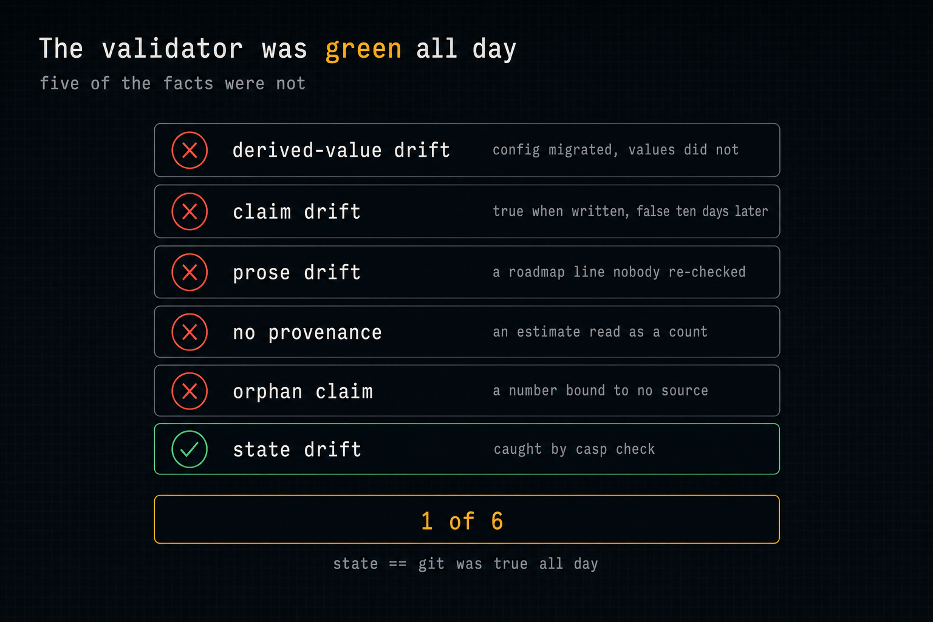The width and height of the screenshot is (933, 622).
Task: Click 'caught by casp check' description
Action: point(574,449)
